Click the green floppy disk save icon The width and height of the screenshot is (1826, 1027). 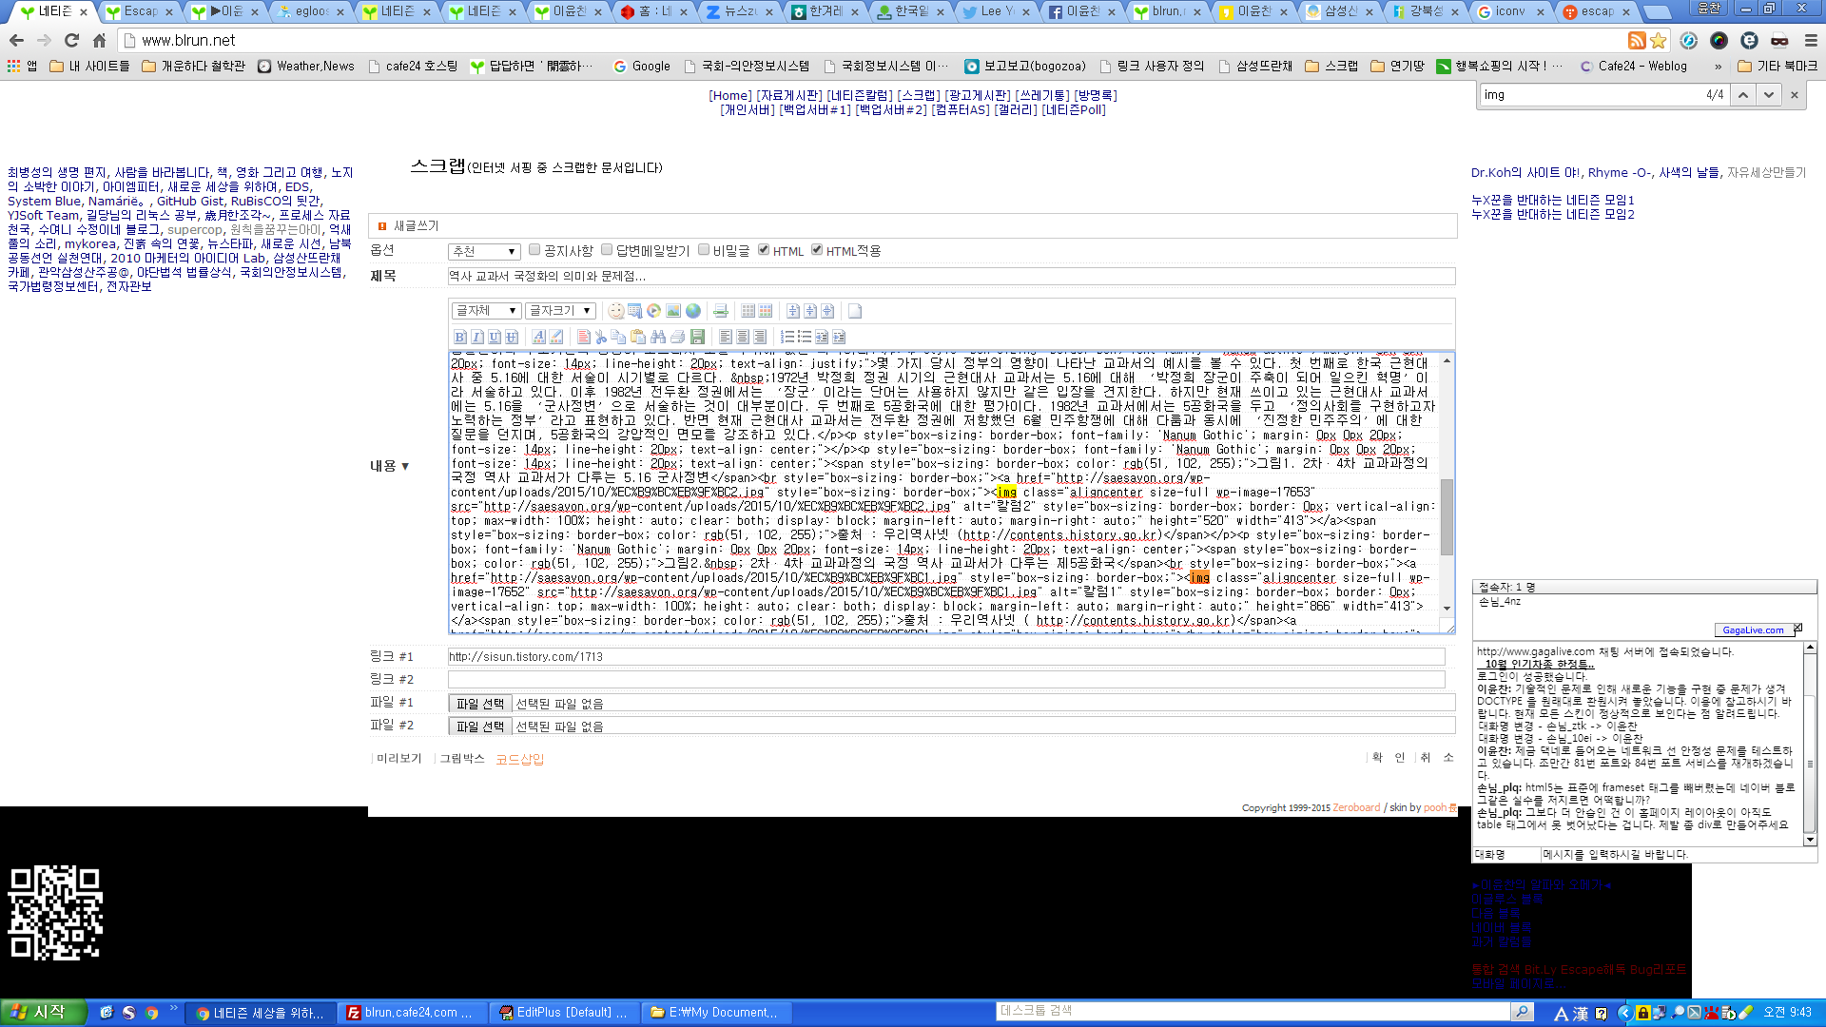(x=697, y=337)
